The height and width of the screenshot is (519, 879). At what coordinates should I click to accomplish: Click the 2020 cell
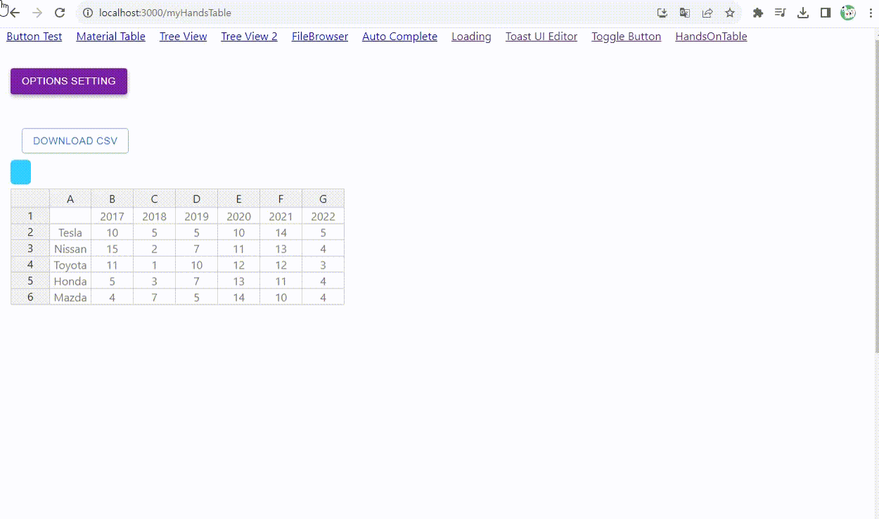click(x=239, y=217)
